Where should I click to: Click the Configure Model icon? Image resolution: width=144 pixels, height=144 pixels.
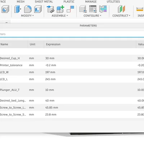(83, 9)
